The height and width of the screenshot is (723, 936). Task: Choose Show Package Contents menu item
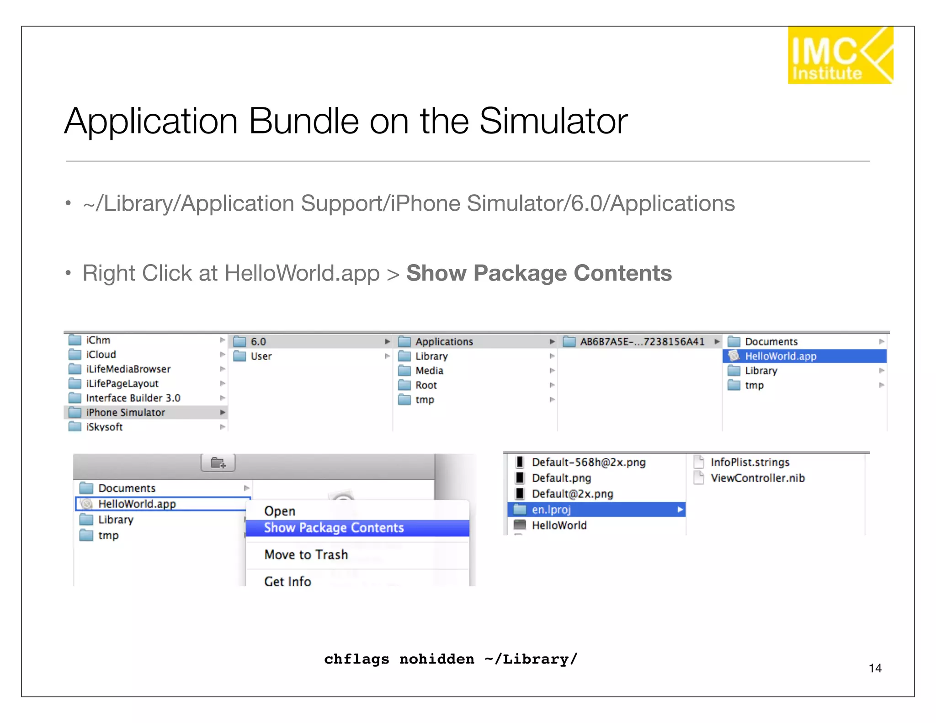tap(357, 528)
